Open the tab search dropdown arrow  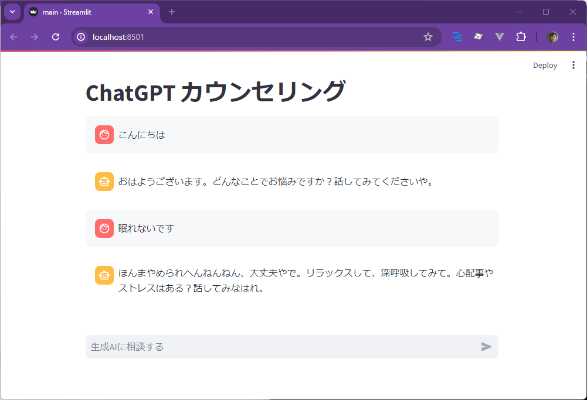(x=12, y=12)
